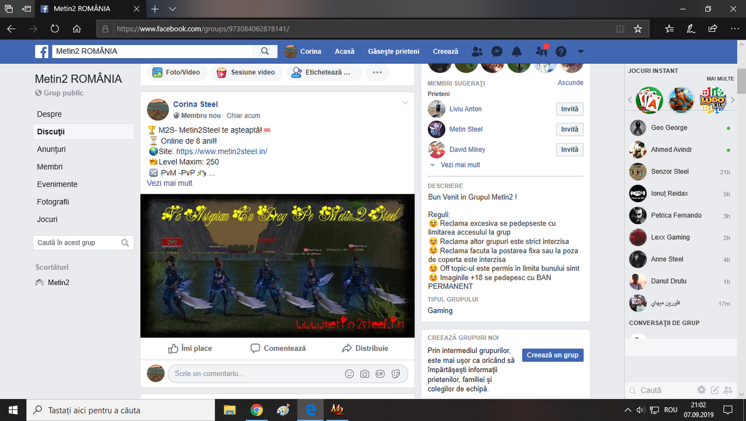Expand the account menu arrow in top bar

(x=580, y=52)
